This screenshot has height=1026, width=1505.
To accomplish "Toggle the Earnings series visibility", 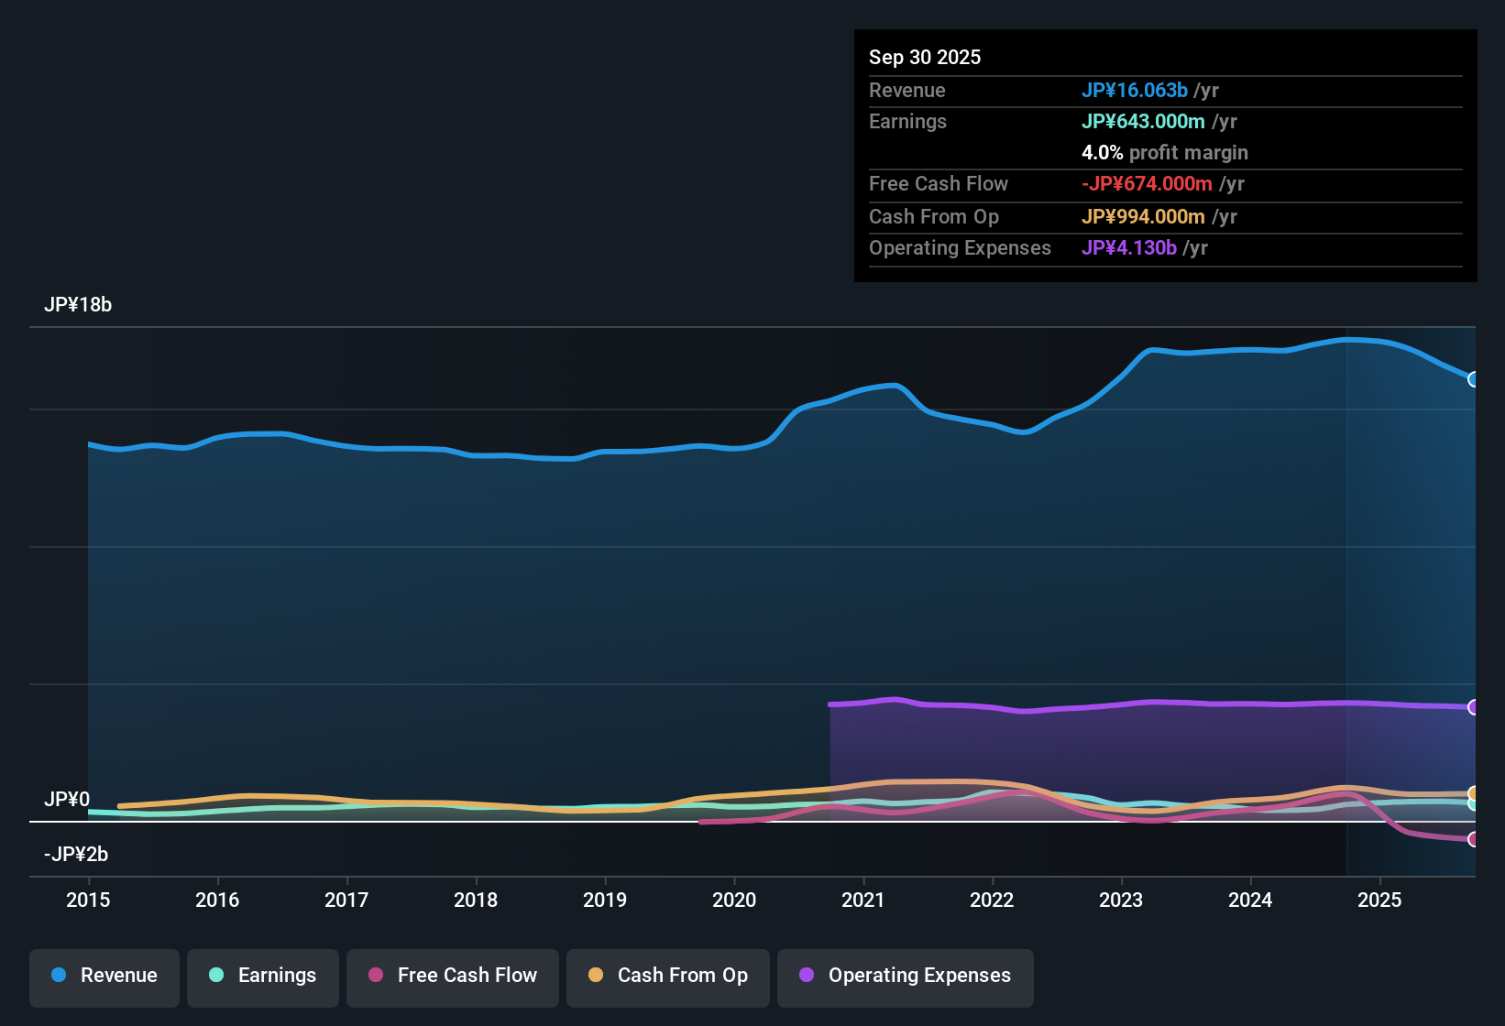I will click(262, 976).
